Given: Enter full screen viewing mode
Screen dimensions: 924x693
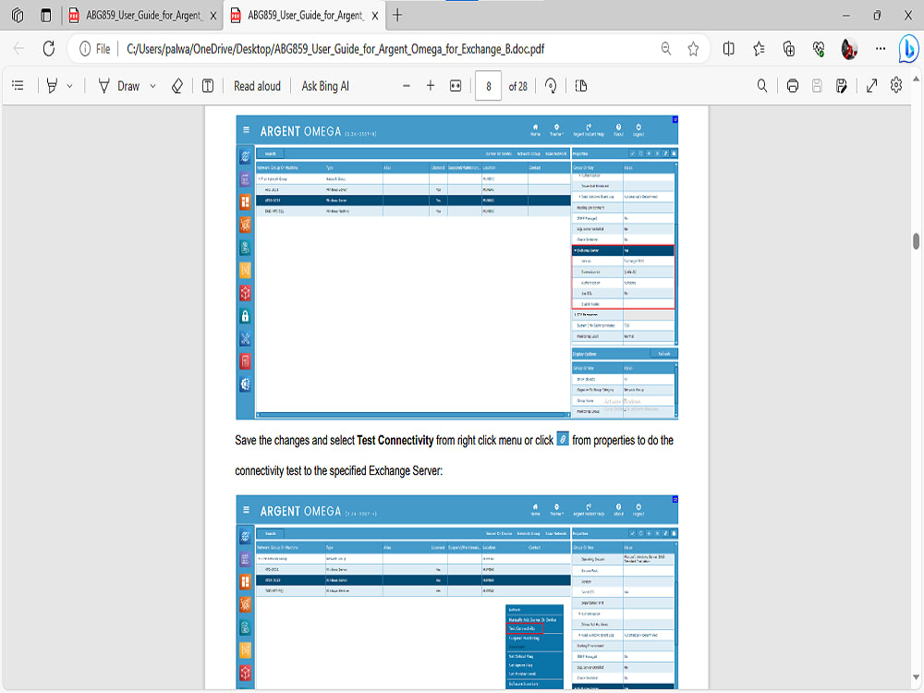Looking at the screenshot, I should tap(871, 85).
